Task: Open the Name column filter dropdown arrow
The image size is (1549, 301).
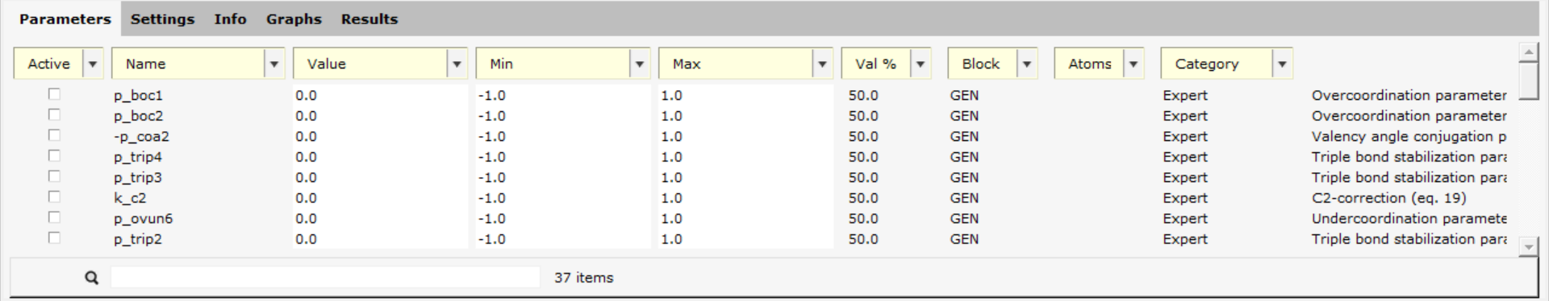Action: [274, 64]
